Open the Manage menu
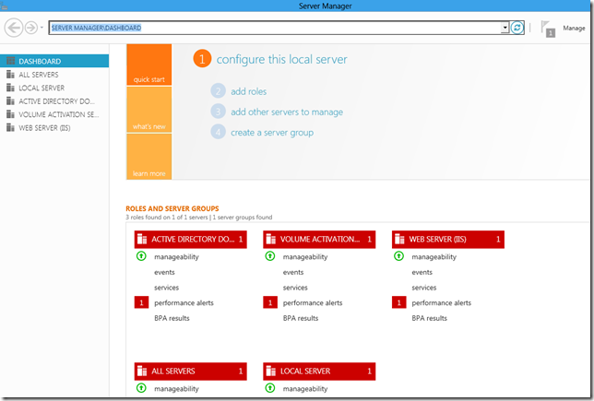Screen dimensions: 594x401 pos(574,28)
